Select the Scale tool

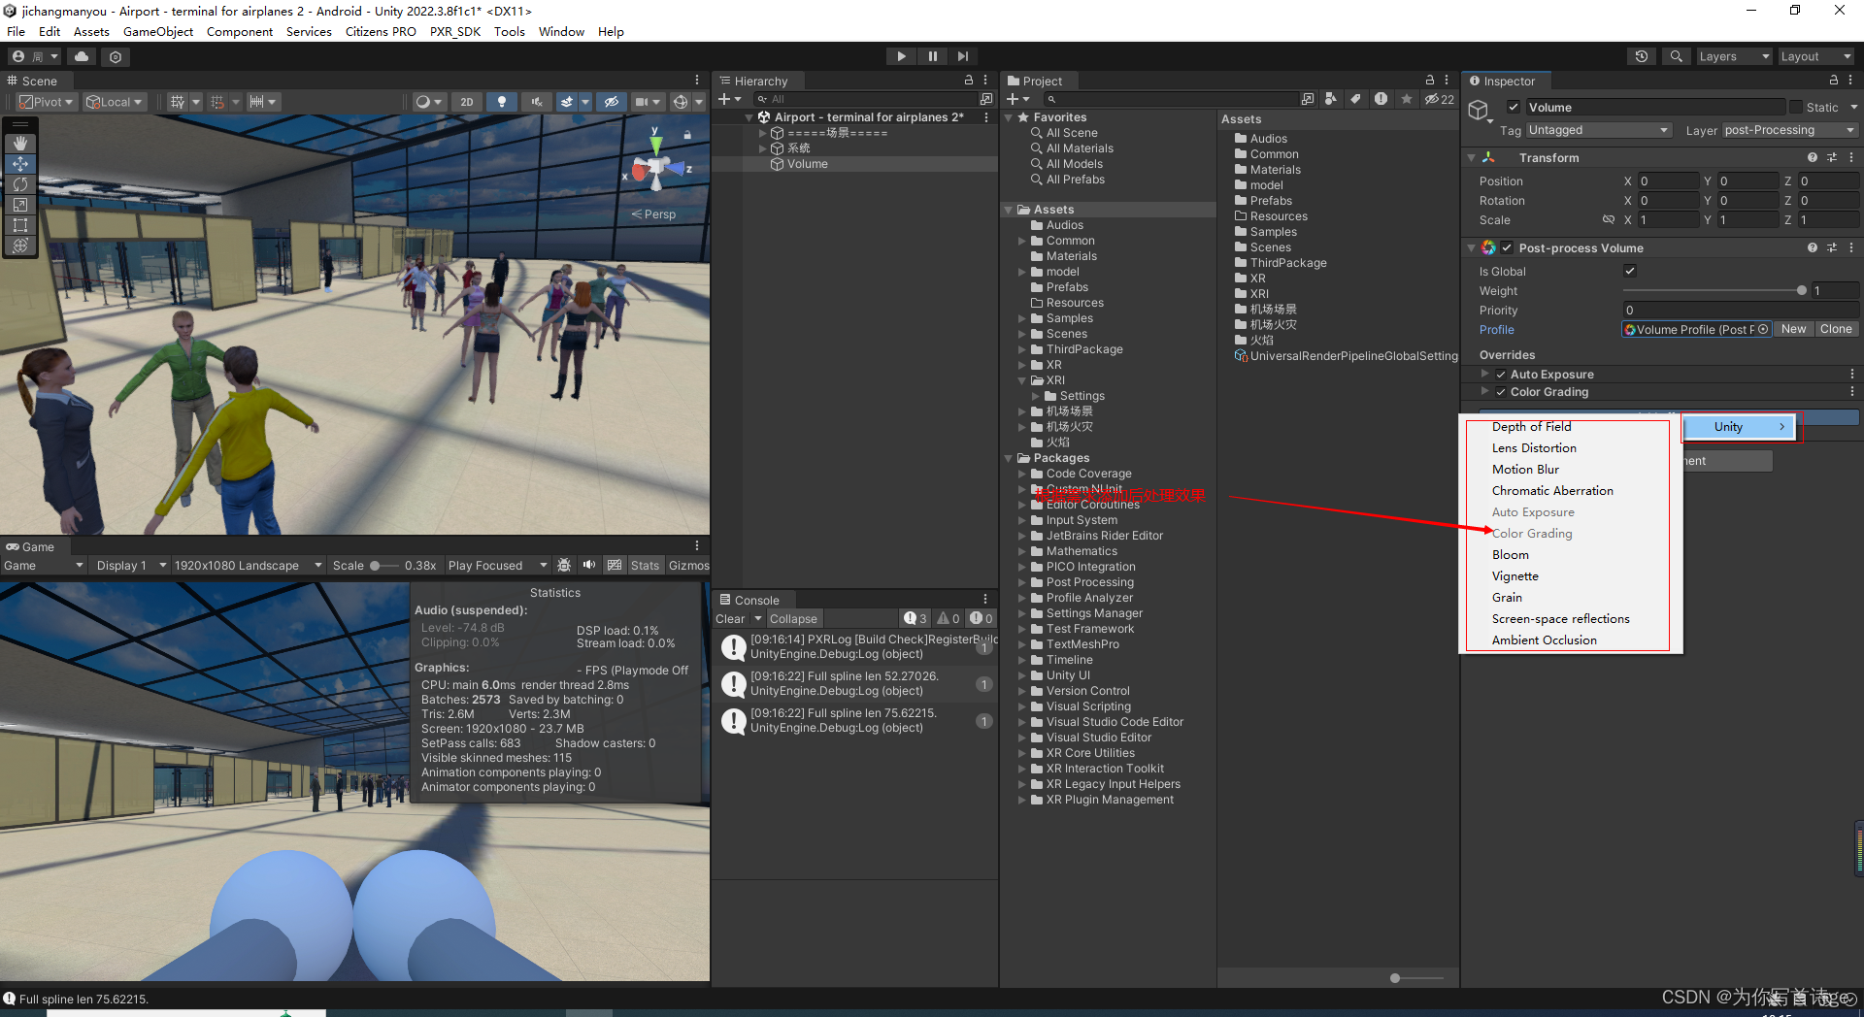[20, 205]
